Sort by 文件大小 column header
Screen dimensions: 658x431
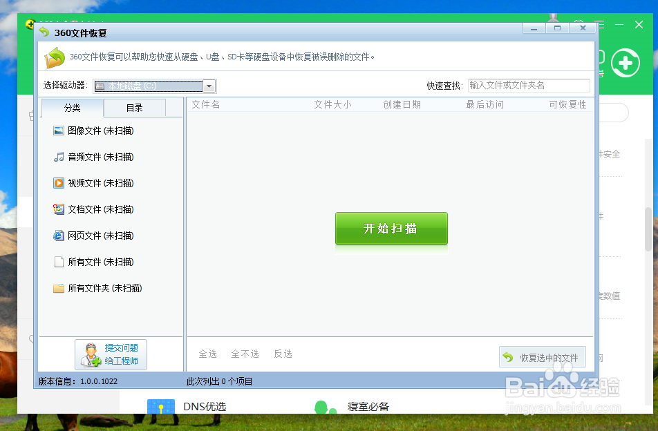332,105
